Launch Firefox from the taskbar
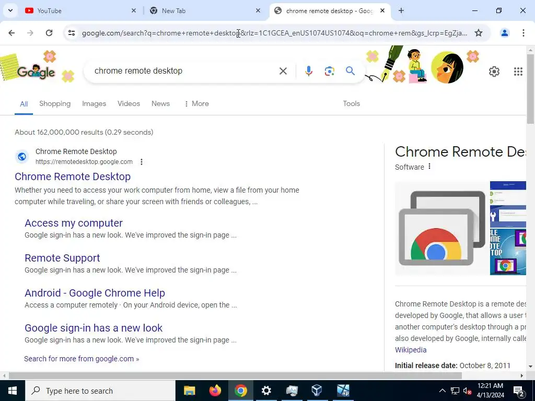The width and height of the screenshot is (535, 401). coord(215,391)
